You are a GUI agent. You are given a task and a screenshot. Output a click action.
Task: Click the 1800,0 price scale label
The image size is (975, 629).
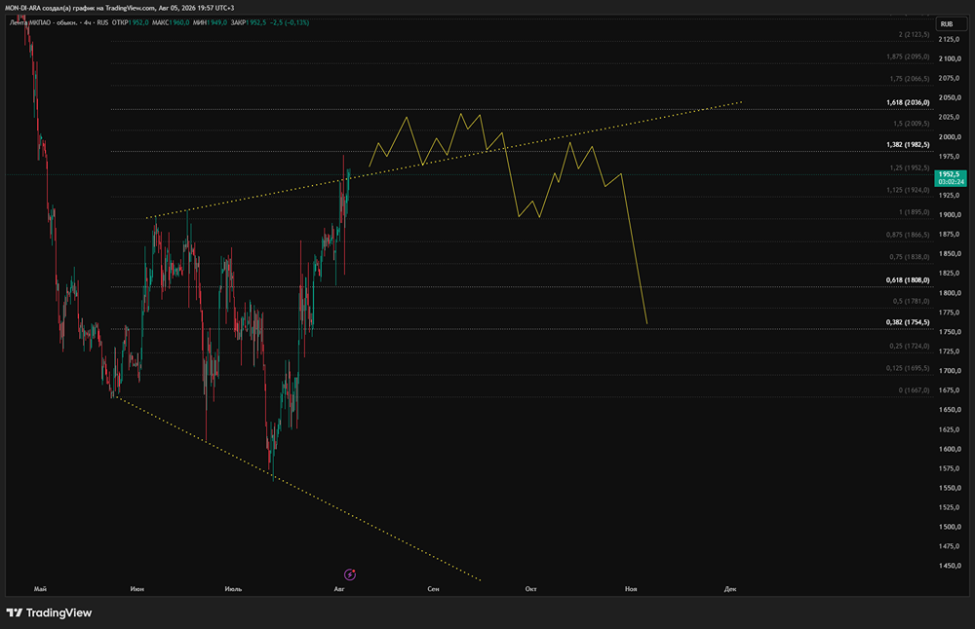[x=950, y=293]
